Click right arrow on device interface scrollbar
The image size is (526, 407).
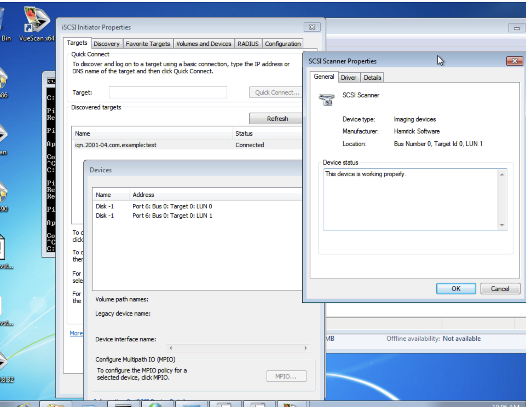(x=306, y=348)
